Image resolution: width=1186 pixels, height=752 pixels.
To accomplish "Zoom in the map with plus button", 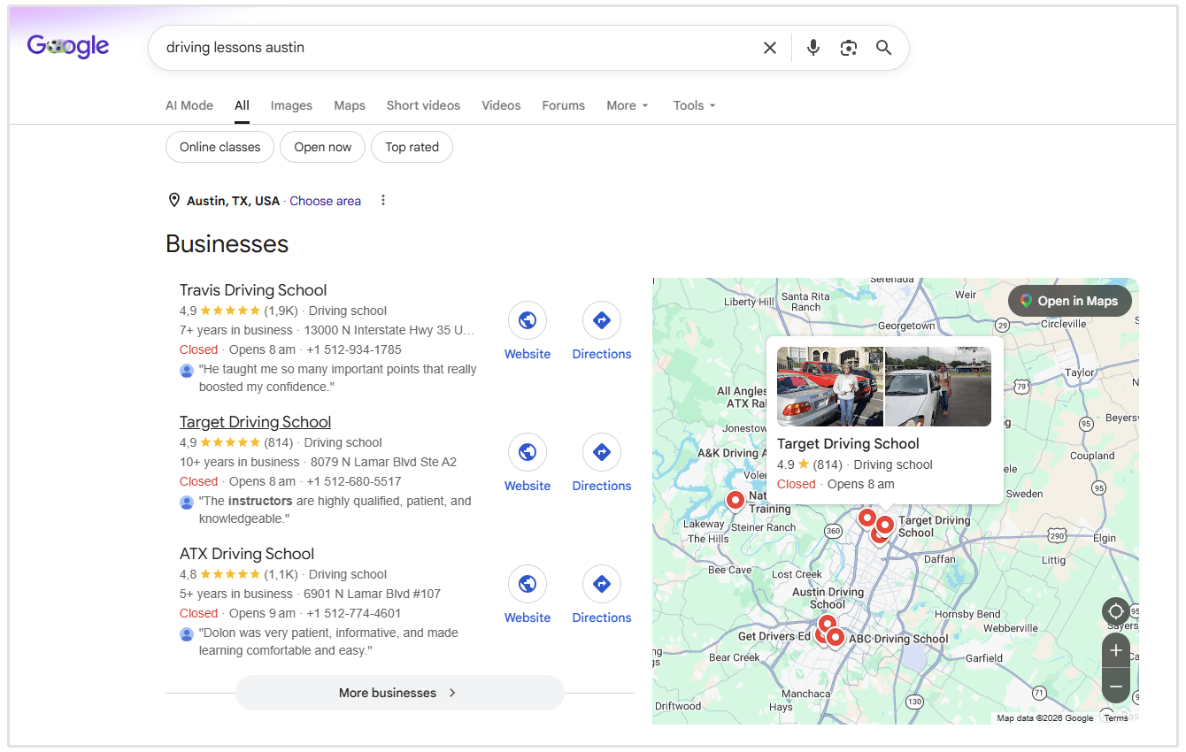I will tap(1116, 651).
